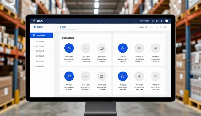Click the gray circular icon in the white toolbar
This screenshot has height=116, width=201.
click(x=157, y=27)
